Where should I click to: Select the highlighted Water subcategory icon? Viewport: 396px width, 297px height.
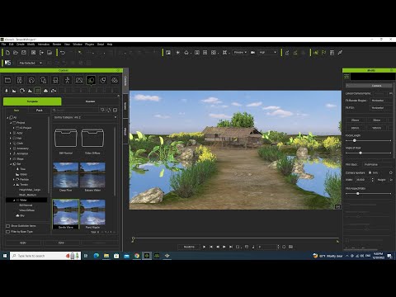pos(38,91)
